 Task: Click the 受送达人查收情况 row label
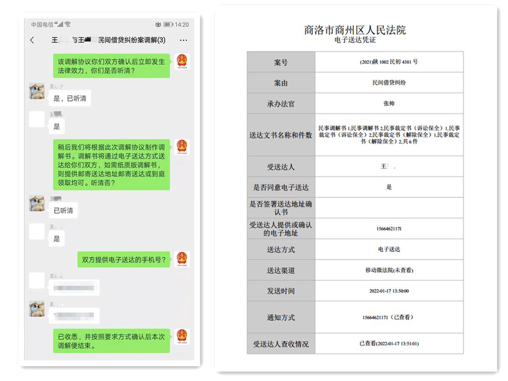click(x=281, y=344)
